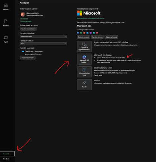The height and width of the screenshot is (162, 156).
Task: Click 'Aggiornamenti di Microsoft 365 e Office' heading
Action: [111, 42]
